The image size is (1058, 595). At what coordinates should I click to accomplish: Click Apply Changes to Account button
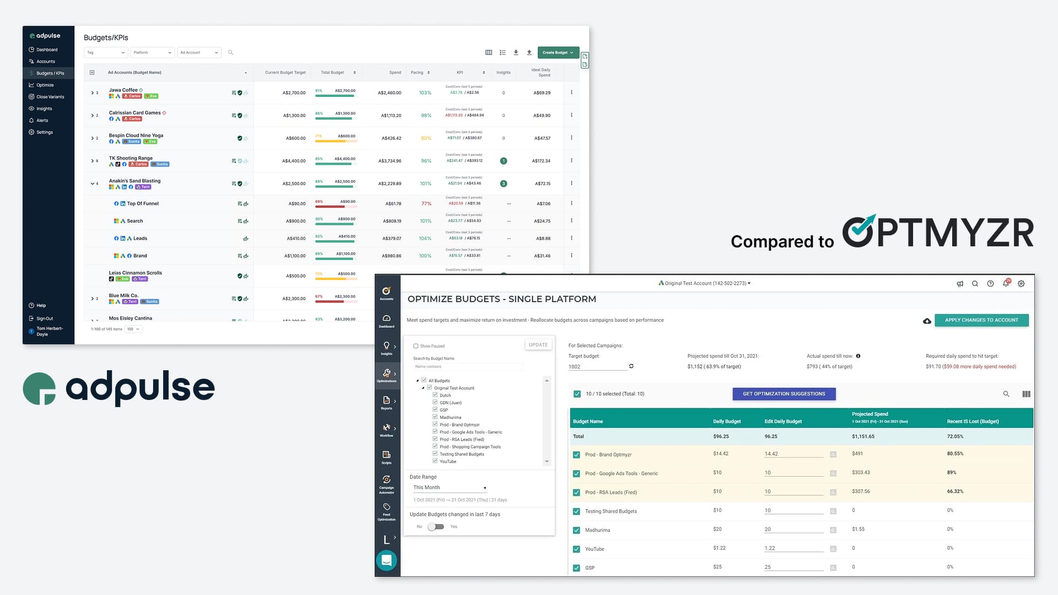(981, 320)
